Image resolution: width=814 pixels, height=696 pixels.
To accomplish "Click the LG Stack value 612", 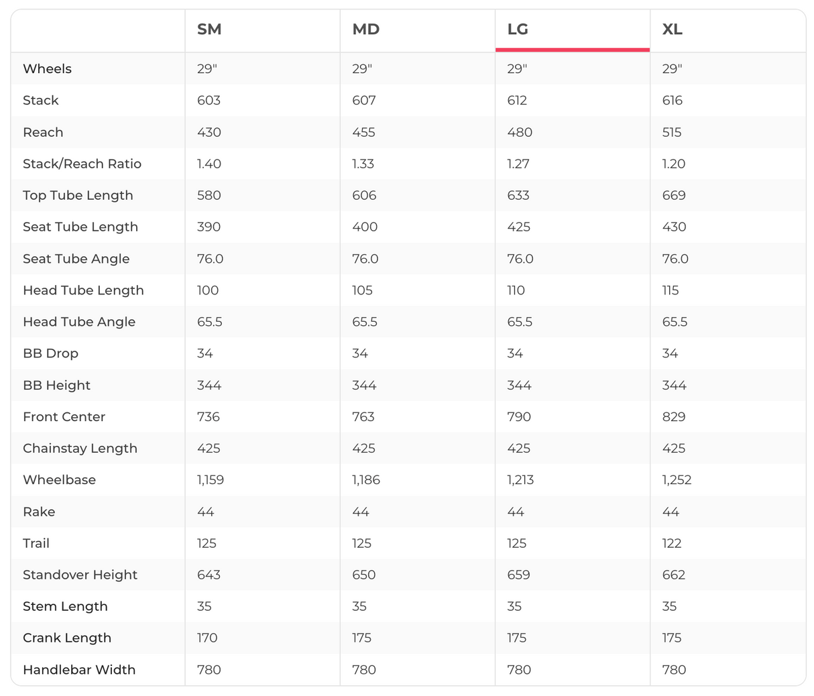I will (517, 101).
